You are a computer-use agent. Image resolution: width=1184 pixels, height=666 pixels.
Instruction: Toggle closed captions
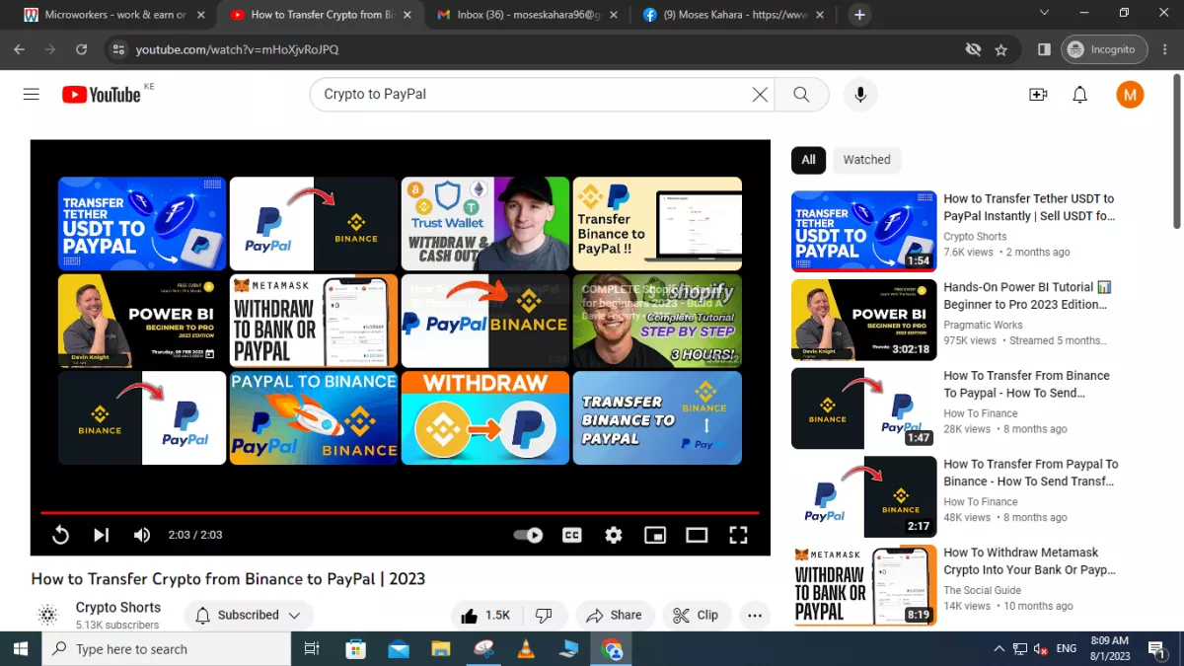[571, 535]
